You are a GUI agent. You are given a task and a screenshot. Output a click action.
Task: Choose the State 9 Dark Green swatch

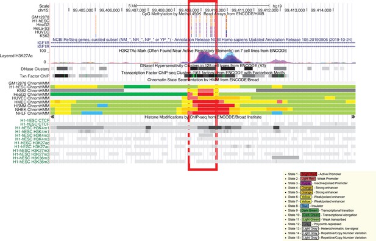pos(310,210)
